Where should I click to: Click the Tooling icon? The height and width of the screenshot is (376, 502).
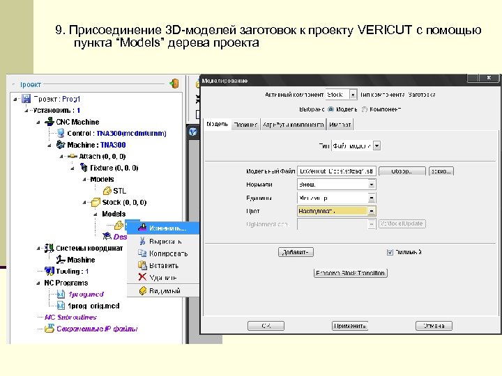point(50,271)
